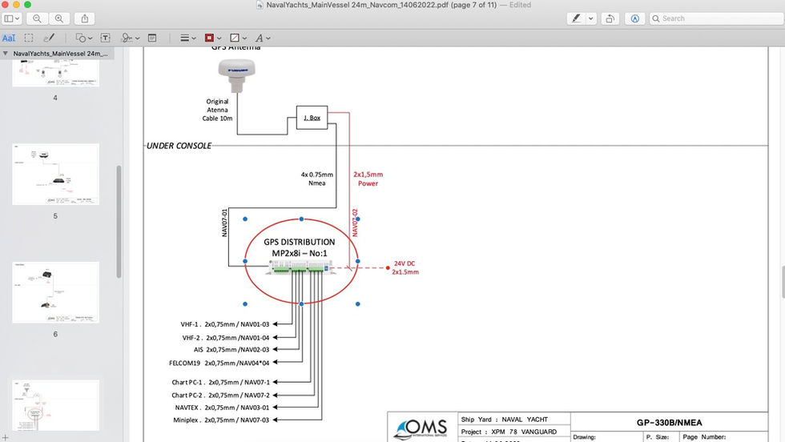The width and height of the screenshot is (785, 442).
Task: Open the Fill Color swatch
Action: point(238,38)
